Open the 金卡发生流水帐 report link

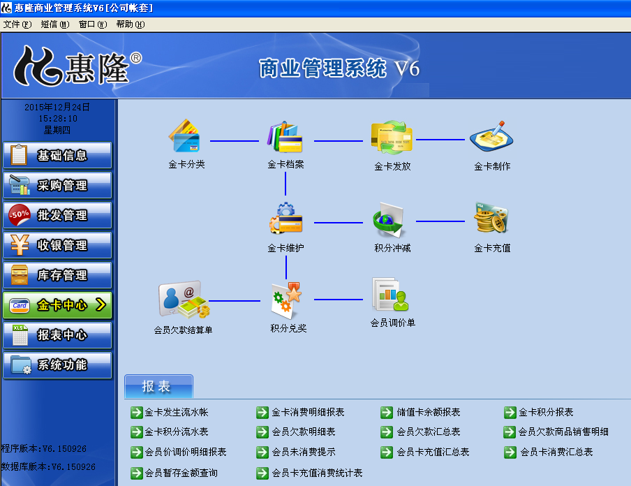[x=177, y=412]
